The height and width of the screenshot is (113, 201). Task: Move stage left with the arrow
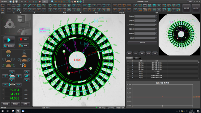coord(5,76)
